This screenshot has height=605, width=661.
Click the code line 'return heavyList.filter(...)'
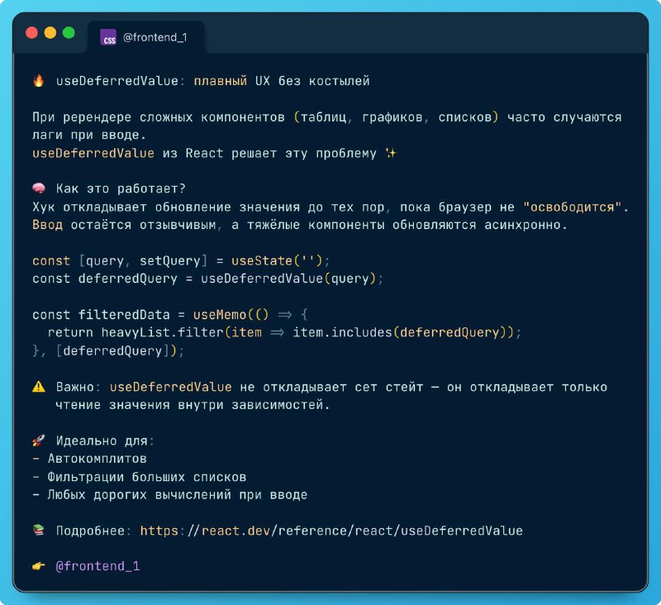(284, 332)
